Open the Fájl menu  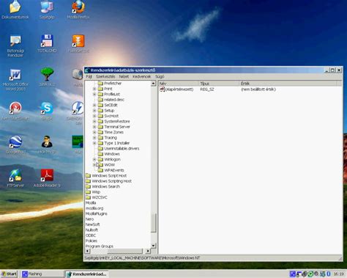coord(89,76)
